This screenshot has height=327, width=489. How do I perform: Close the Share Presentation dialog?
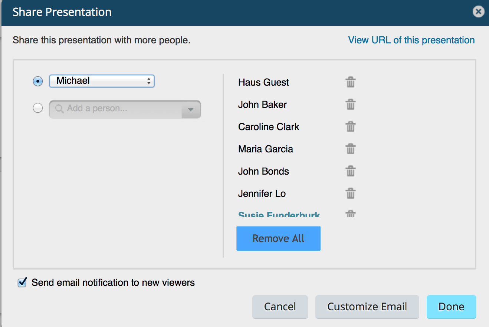click(478, 12)
